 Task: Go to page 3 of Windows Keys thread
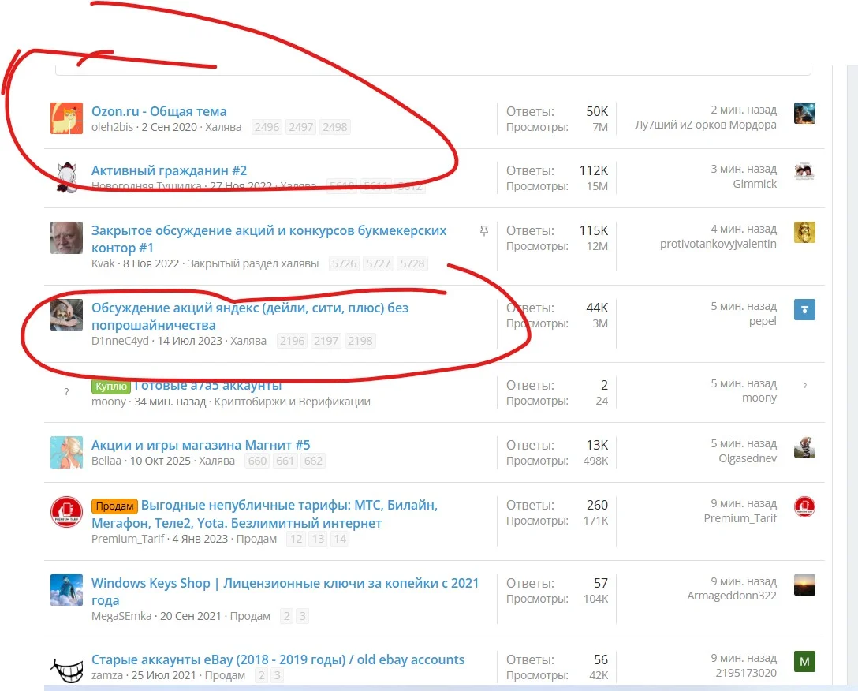302,616
